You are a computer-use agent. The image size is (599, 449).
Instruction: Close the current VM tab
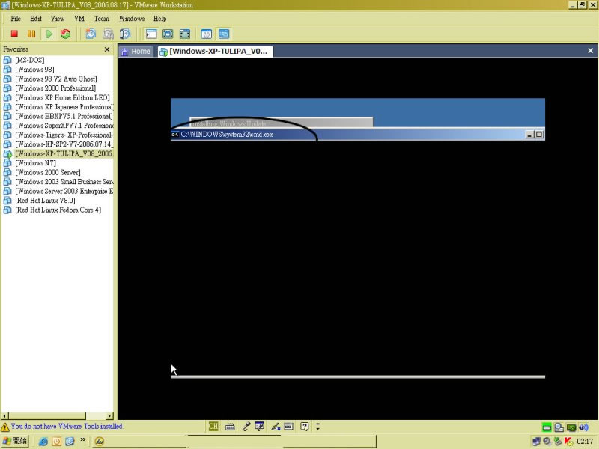pyautogui.click(x=590, y=51)
